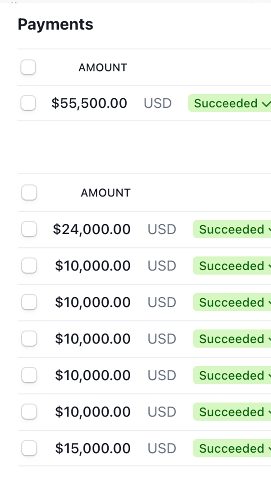
Task: Select the $15,000.00 payment checkbox
Action: 29,448
